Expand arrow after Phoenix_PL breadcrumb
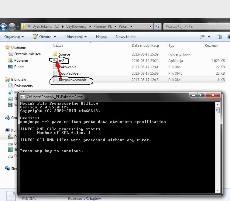 click(115, 26)
